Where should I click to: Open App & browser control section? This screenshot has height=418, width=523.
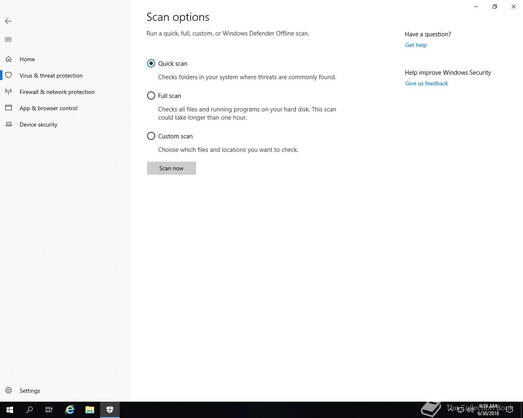[x=65, y=108]
